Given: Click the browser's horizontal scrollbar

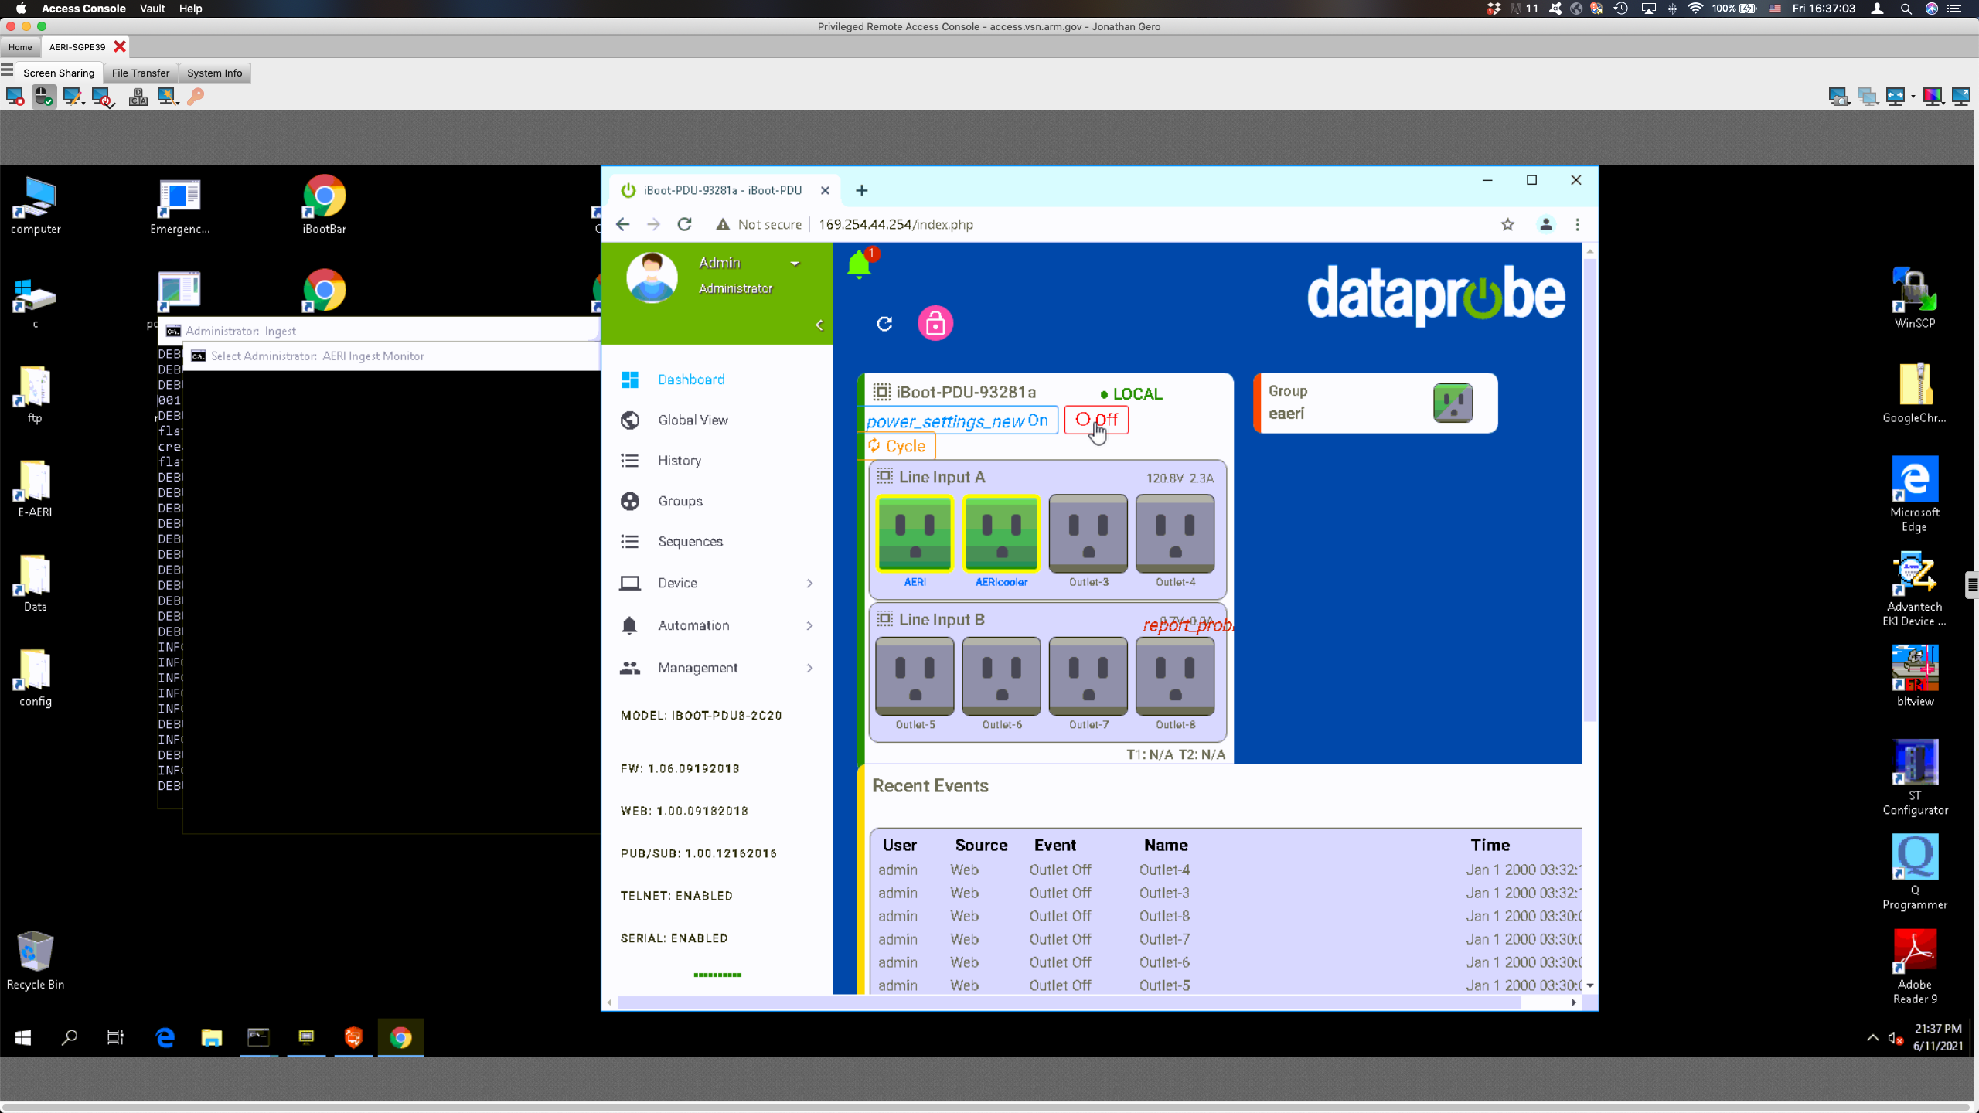Looking at the screenshot, I should (1069, 1002).
